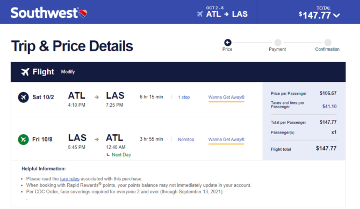Click the dark departing flight icon for Sat 10/2
Viewport: 360px width, 209px height.
click(24, 97)
